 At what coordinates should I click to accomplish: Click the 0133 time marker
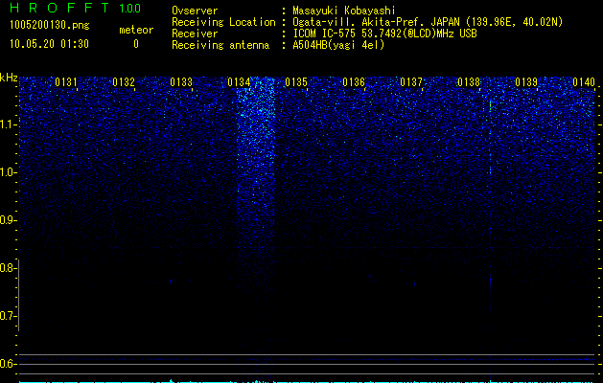click(x=181, y=82)
